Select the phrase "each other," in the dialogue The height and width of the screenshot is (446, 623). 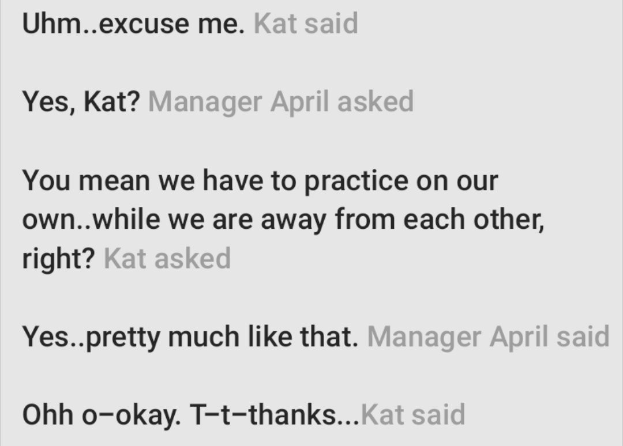tap(474, 220)
